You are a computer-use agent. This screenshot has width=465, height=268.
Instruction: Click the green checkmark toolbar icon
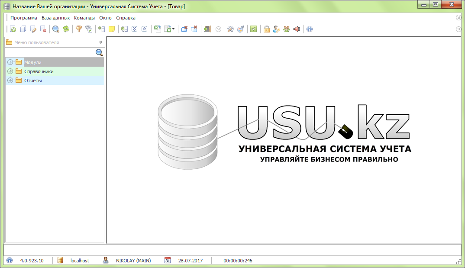(254, 29)
